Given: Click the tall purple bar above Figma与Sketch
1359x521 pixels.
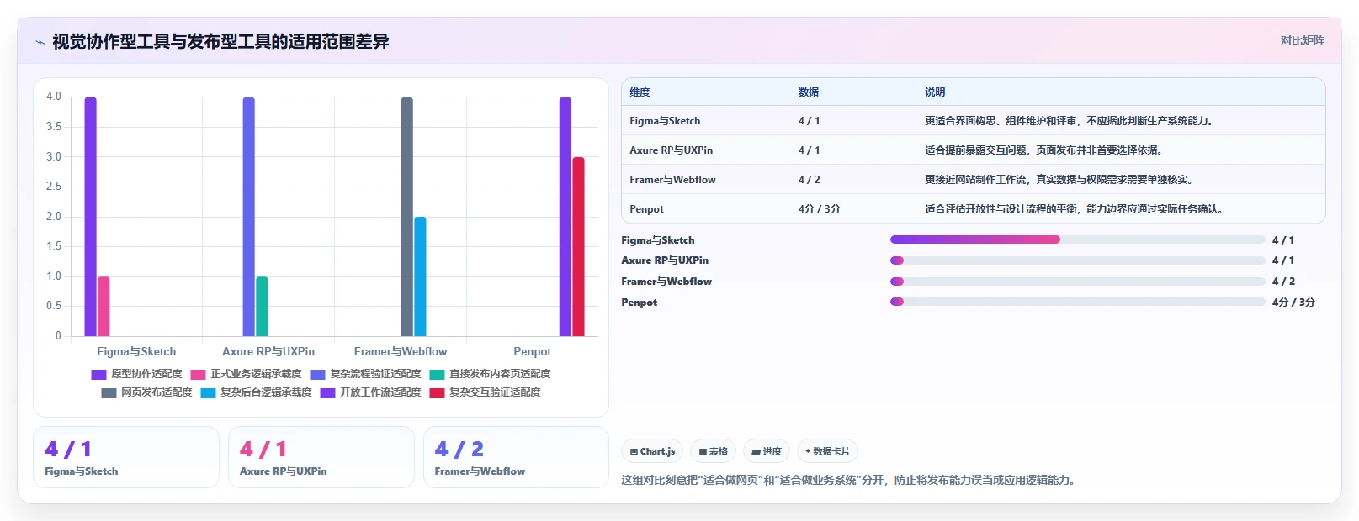Looking at the screenshot, I should [x=90, y=217].
